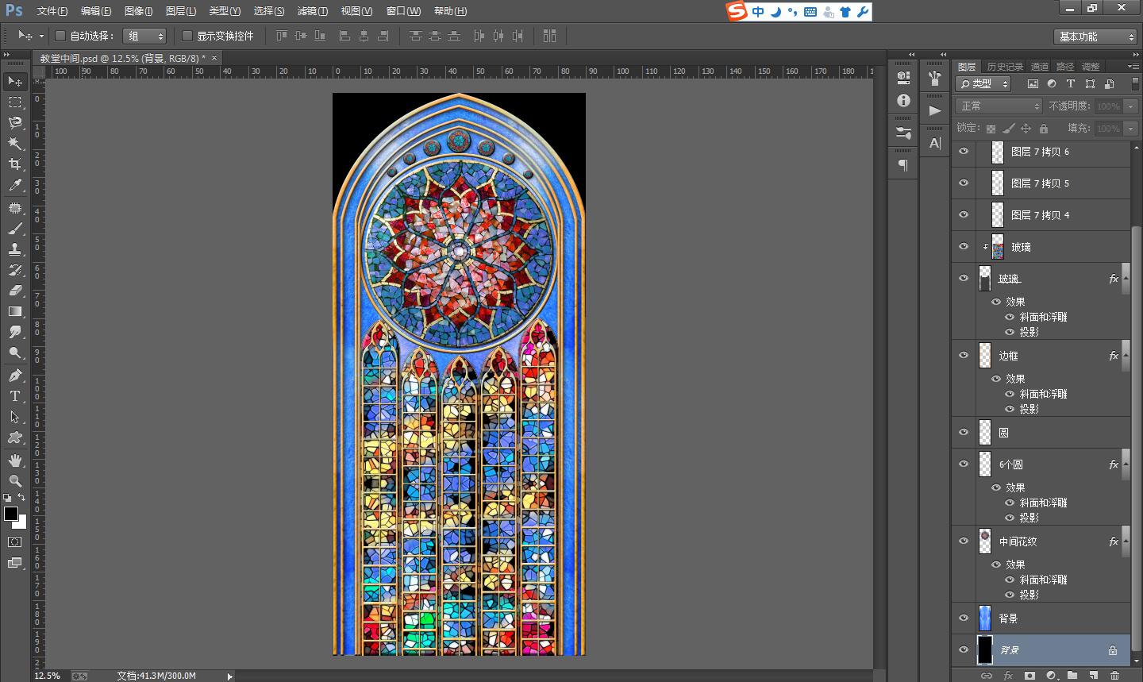
Task: Hide the 中间花纹 layer
Action: click(x=964, y=541)
